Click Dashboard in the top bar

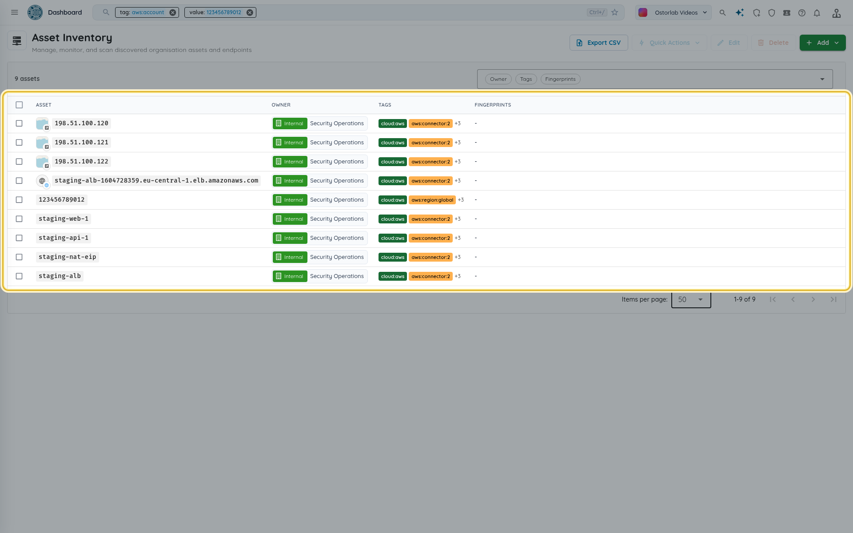65,12
